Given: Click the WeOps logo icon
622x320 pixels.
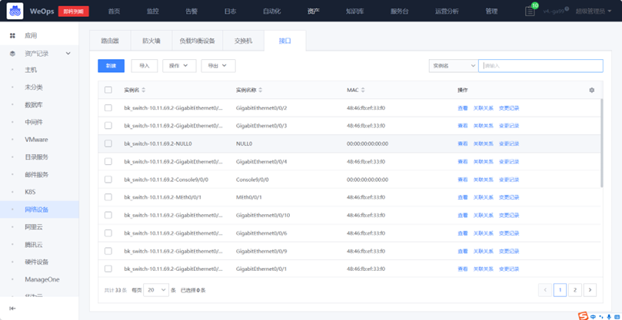Looking at the screenshot, I should 15,11.
